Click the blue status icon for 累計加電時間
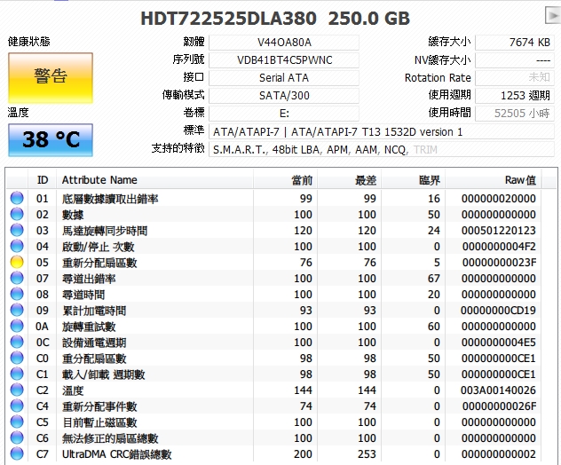Image resolution: width=561 pixels, height=465 pixels. tap(16, 311)
